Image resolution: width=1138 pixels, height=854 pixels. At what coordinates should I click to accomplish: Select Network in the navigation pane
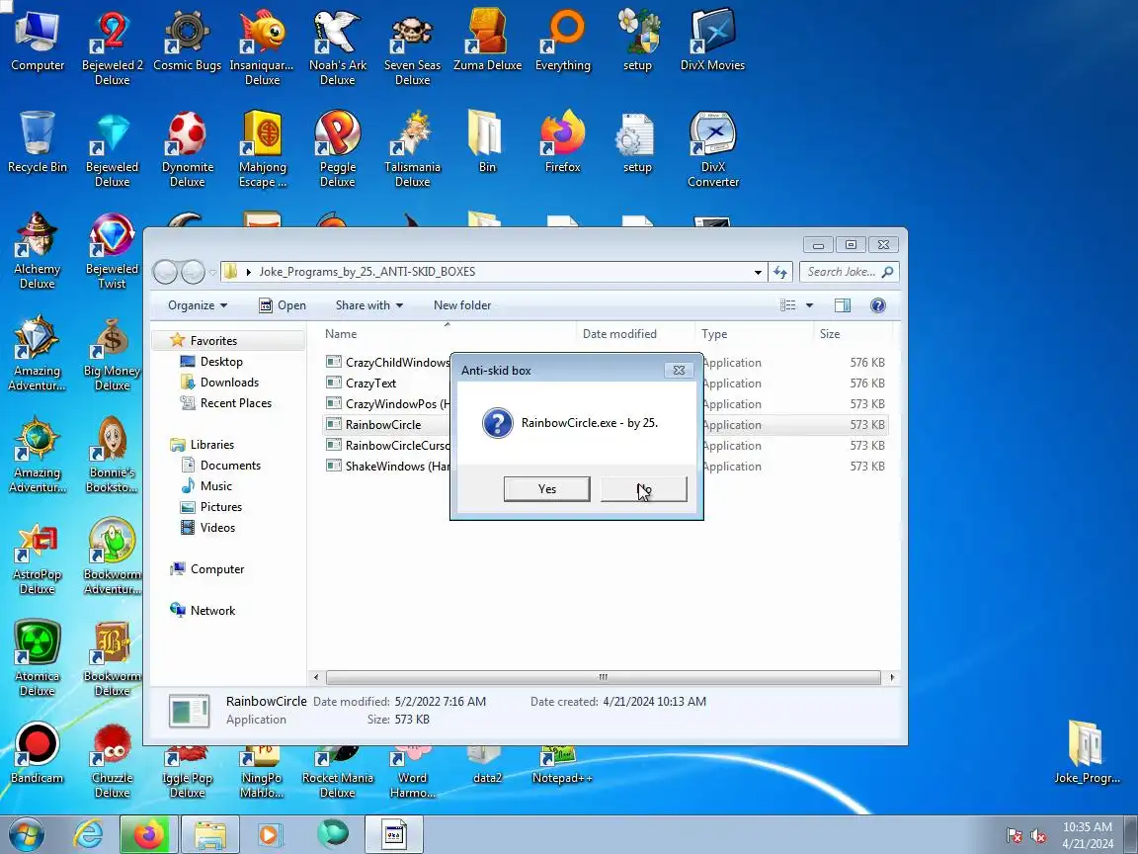click(x=212, y=611)
